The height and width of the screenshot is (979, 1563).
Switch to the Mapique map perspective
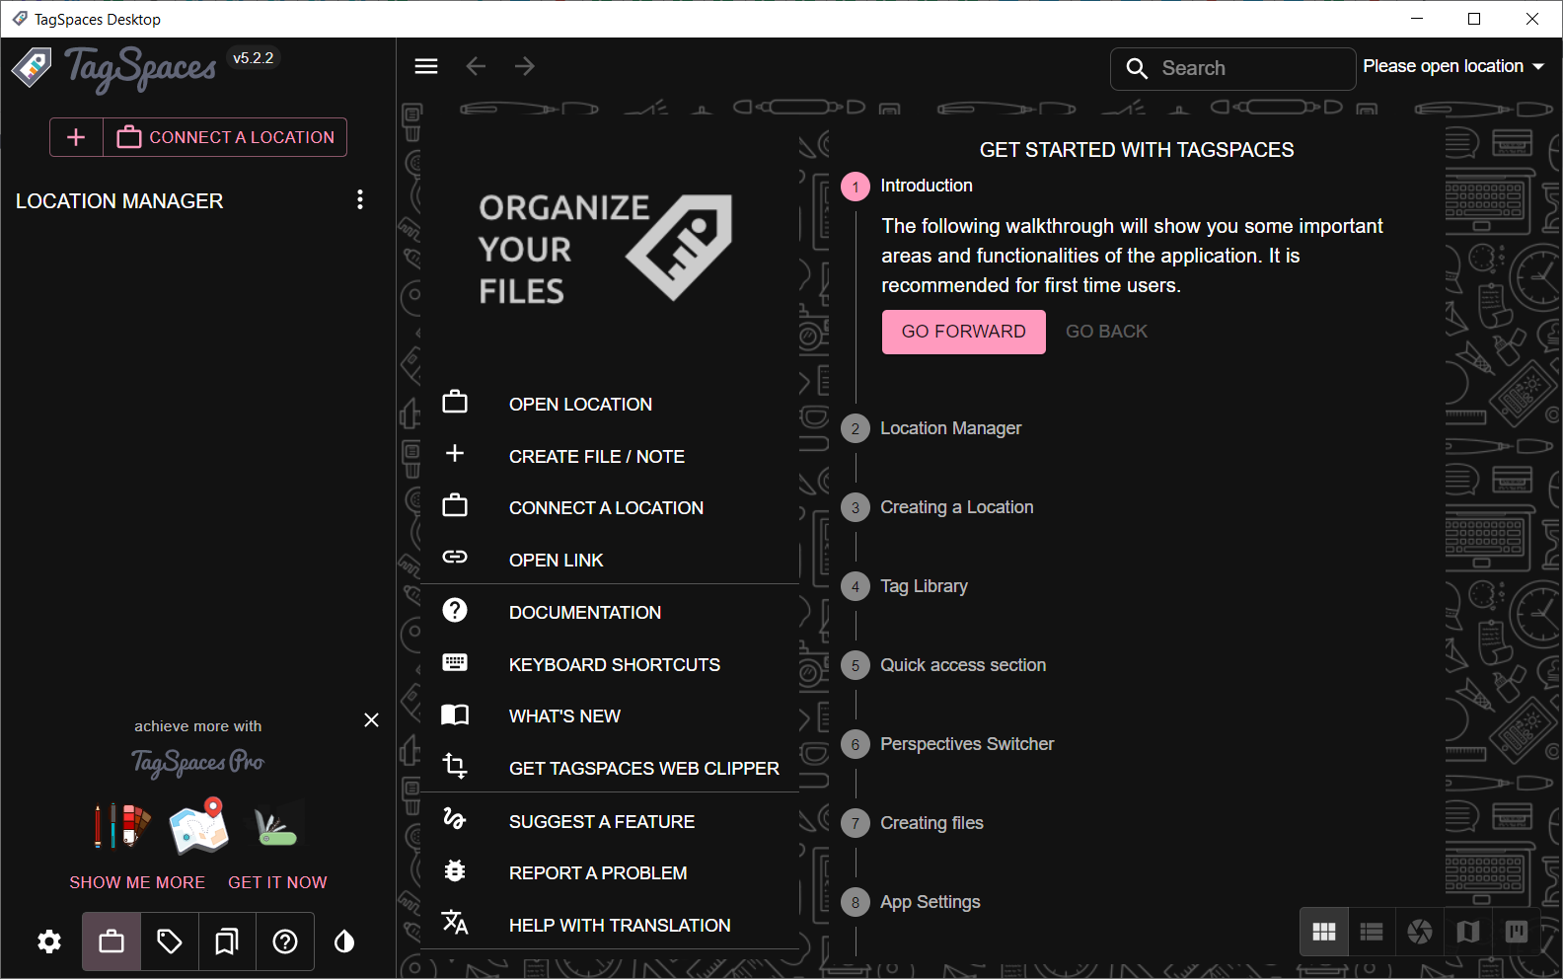(1468, 932)
